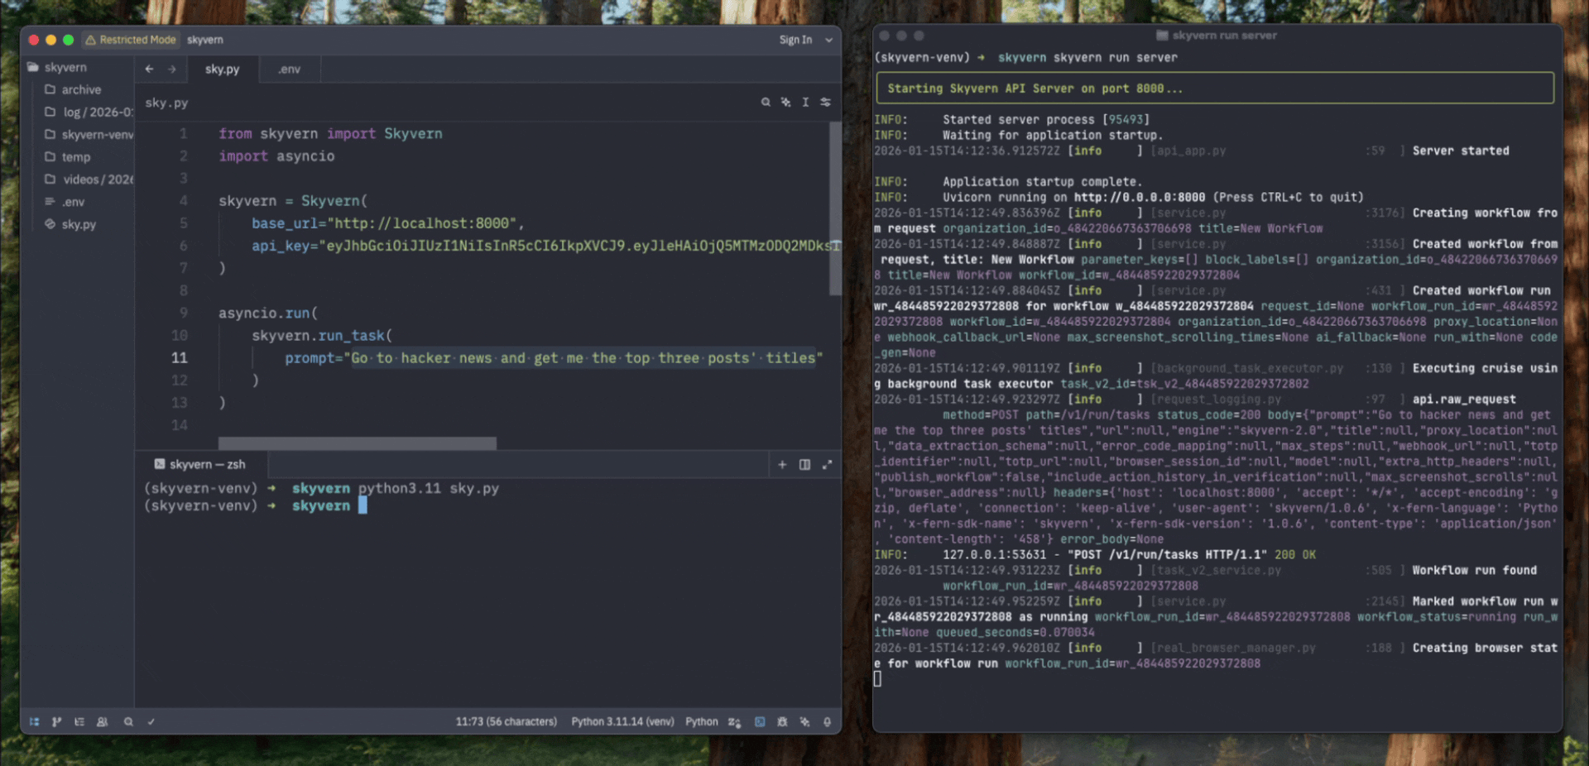Toggle the terminal panel icon in status bar
Image resolution: width=1589 pixels, height=766 pixels.
coord(760,722)
